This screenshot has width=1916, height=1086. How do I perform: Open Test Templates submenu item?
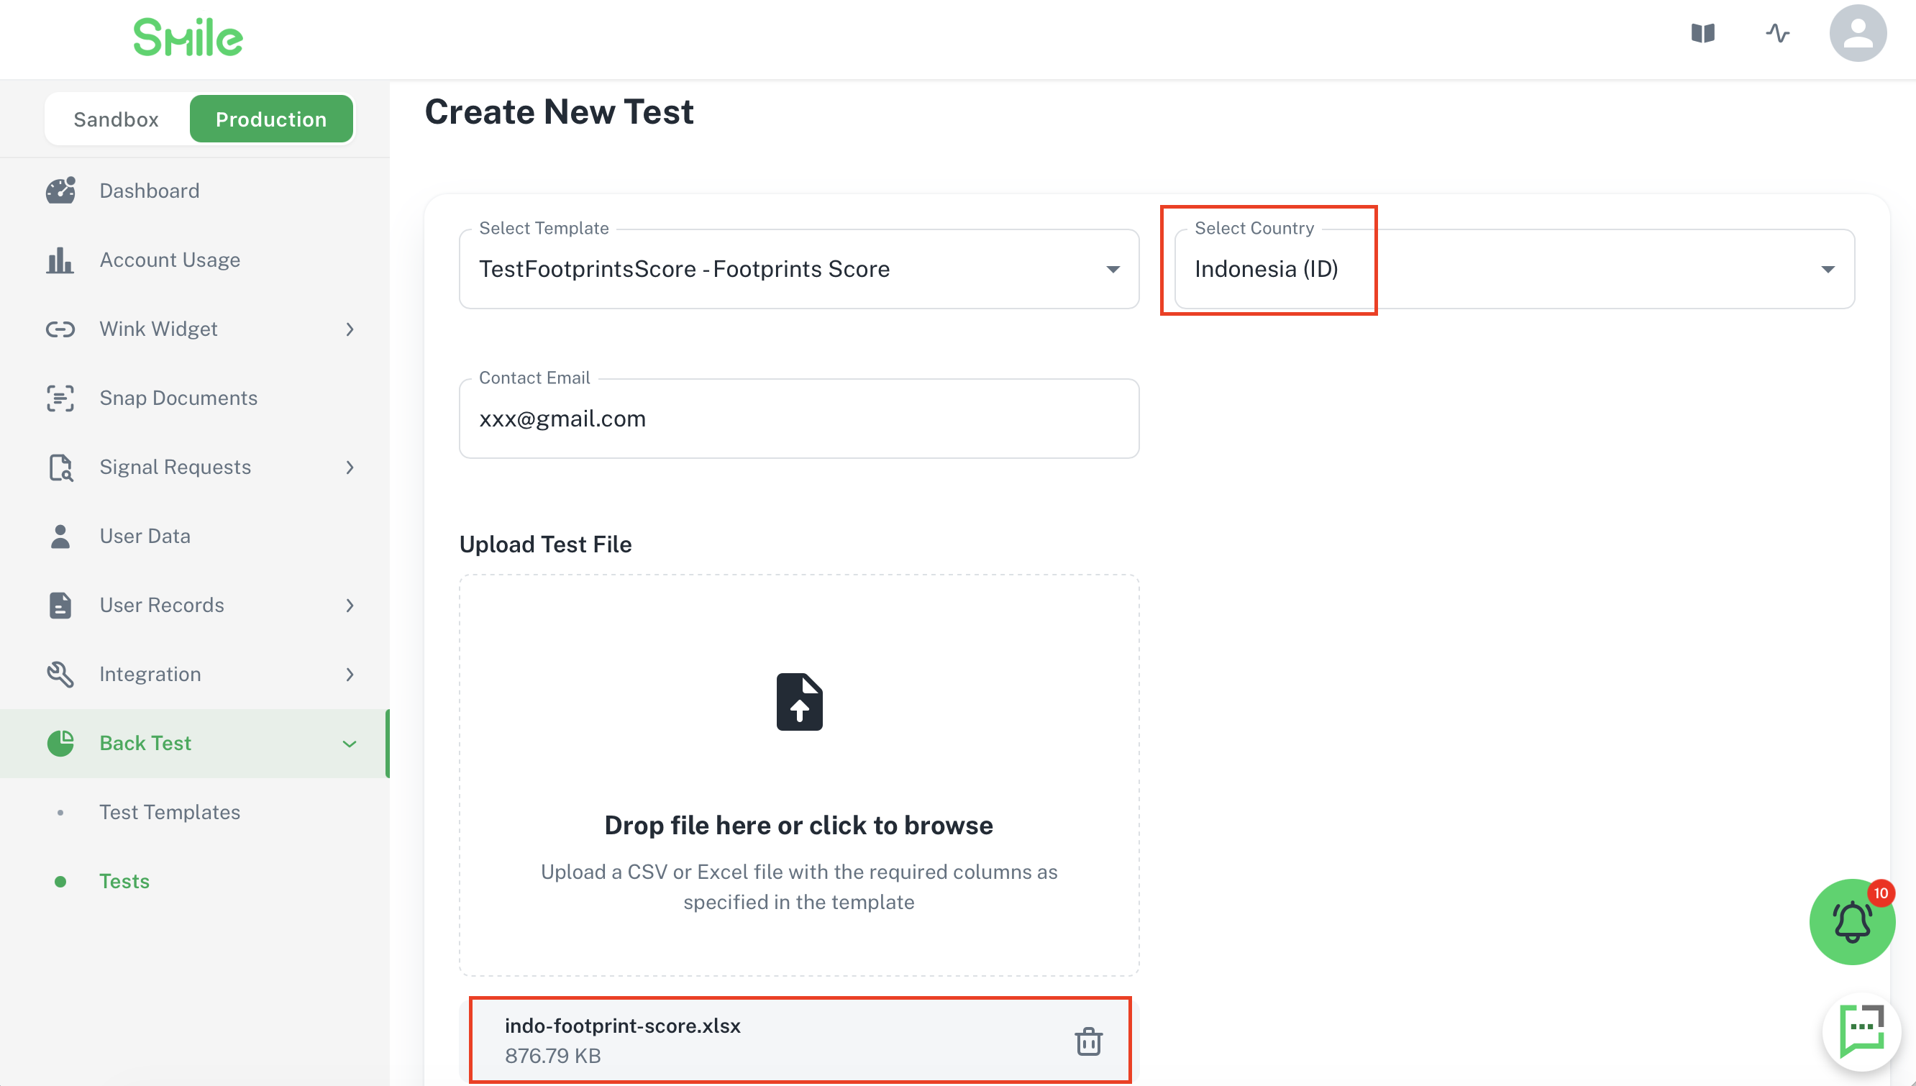(169, 812)
